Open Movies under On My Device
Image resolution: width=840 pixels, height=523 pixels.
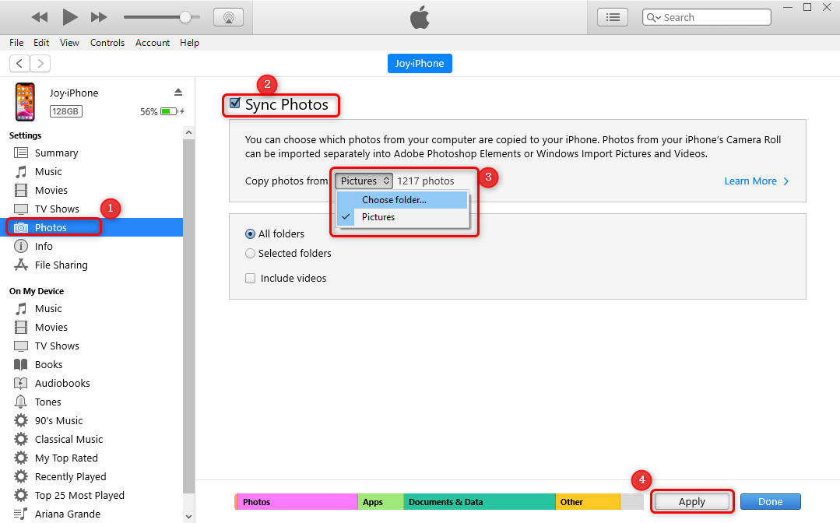(x=91, y=328)
